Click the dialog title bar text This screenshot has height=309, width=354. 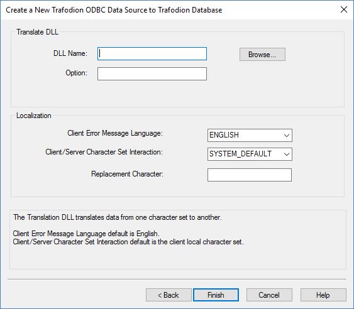[114, 10]
